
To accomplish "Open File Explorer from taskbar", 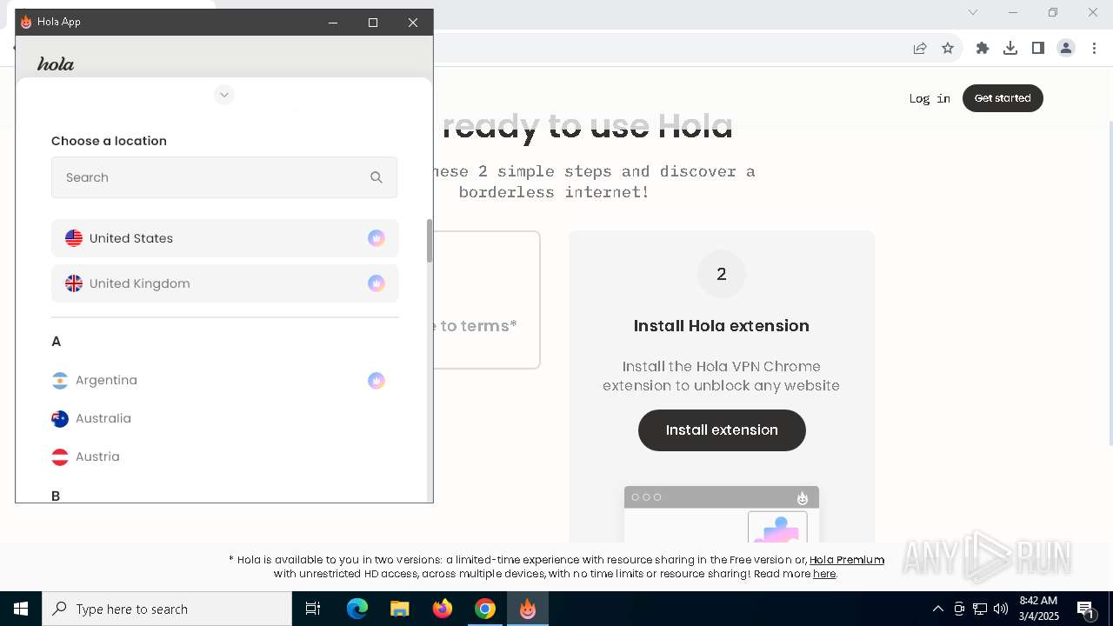I will [400, 609].
